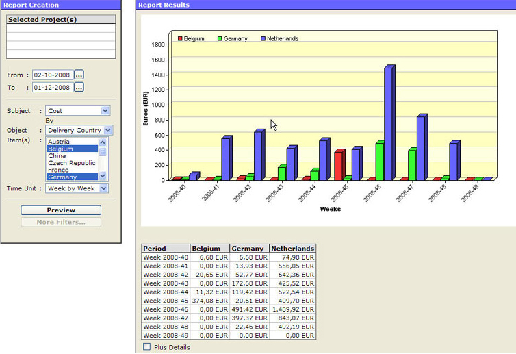The width and height of the screenshot is (516, 354).
Task: Click the Germany green legend swatch
Action: coord(220,39)
